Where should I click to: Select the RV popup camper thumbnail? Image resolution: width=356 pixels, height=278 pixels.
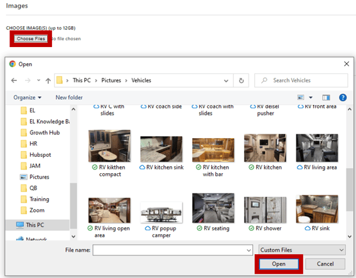pos(161,212)
